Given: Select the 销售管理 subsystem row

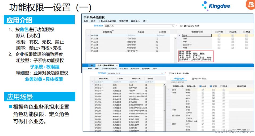Looking at the screenshot, I should [128, 42].
